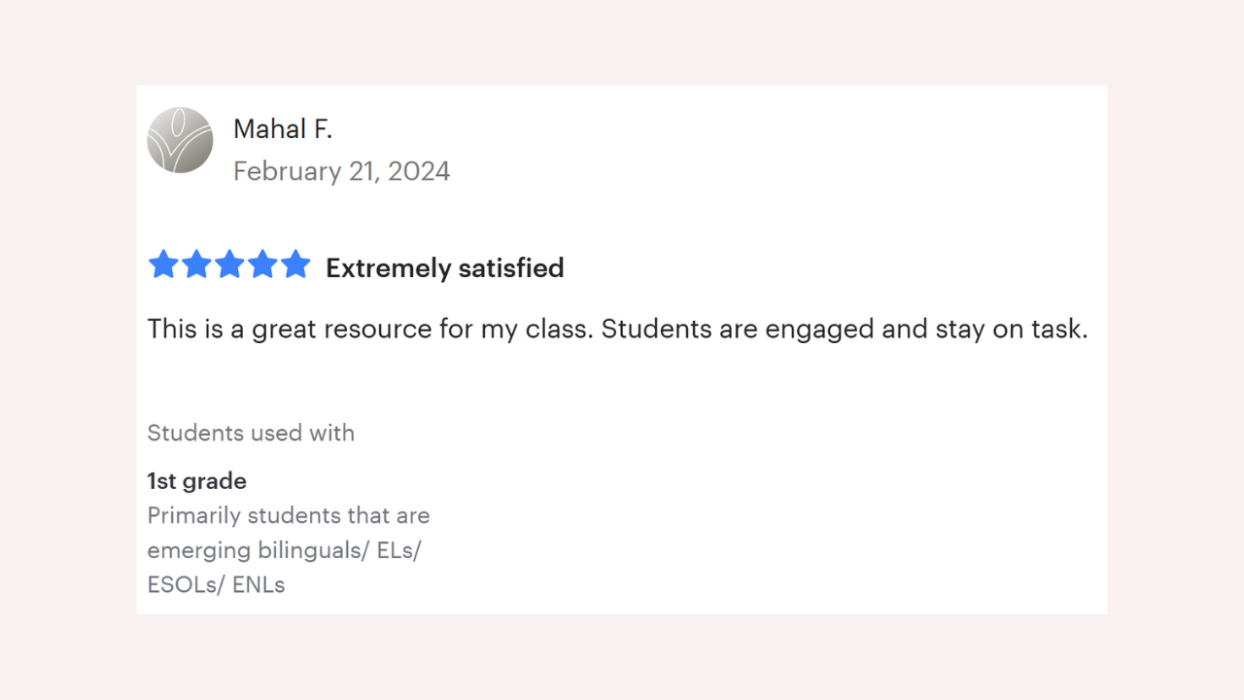1244x700 pixels.
Task: Click the "ESOLs/ ENLs" text line
Action: pos(216,585)
